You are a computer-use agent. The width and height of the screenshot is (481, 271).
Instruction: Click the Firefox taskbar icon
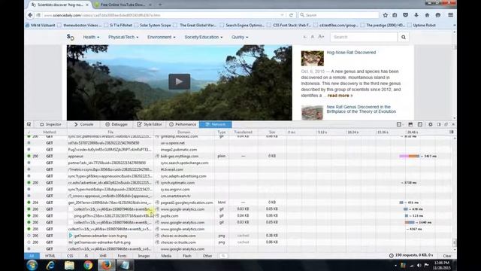(107, 265)
